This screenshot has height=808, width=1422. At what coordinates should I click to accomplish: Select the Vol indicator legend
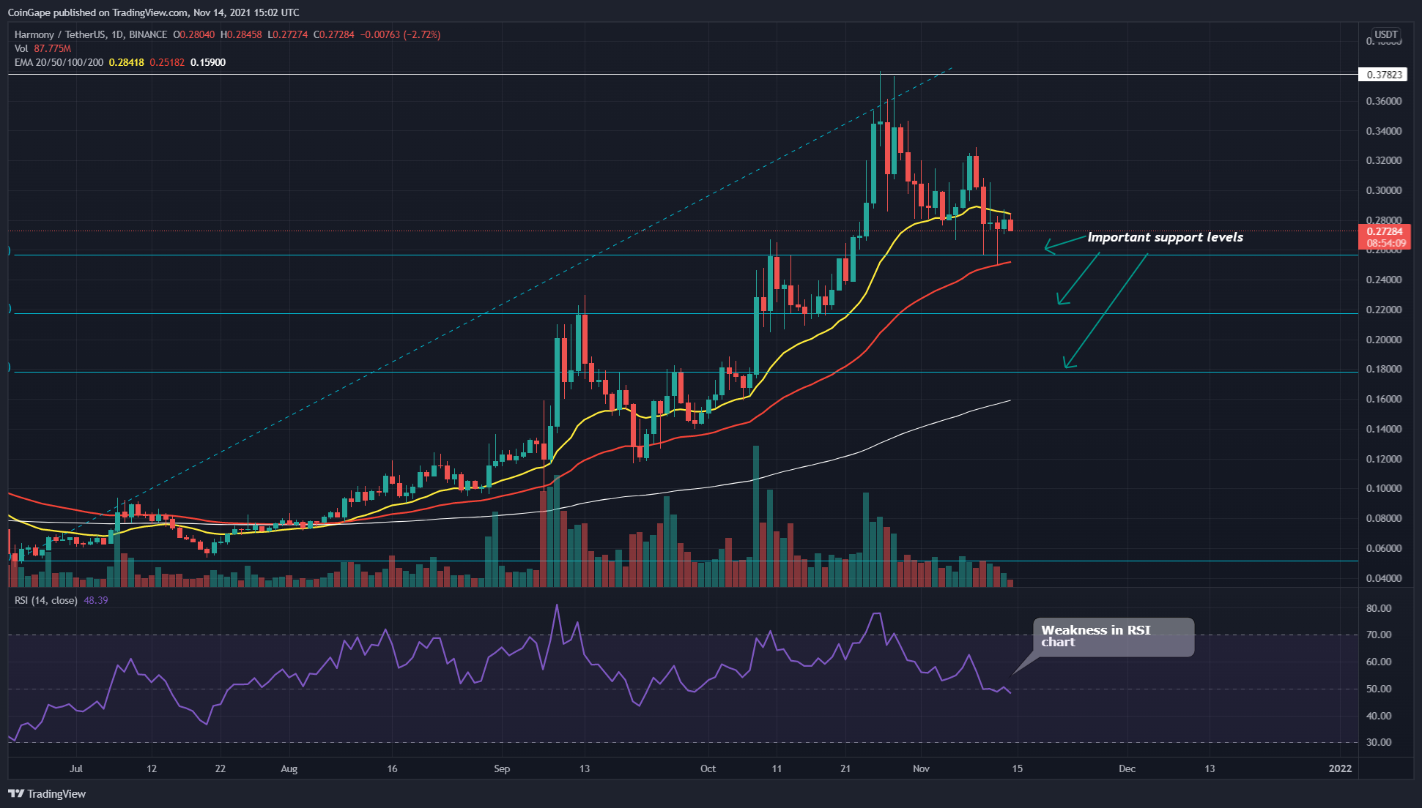point(21,48)
